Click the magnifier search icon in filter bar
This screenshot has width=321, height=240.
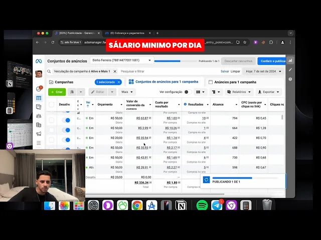[x=49, y=71]
